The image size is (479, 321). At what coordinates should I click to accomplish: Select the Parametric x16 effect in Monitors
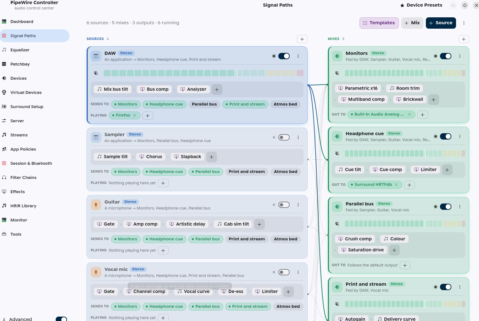point(358,89)
